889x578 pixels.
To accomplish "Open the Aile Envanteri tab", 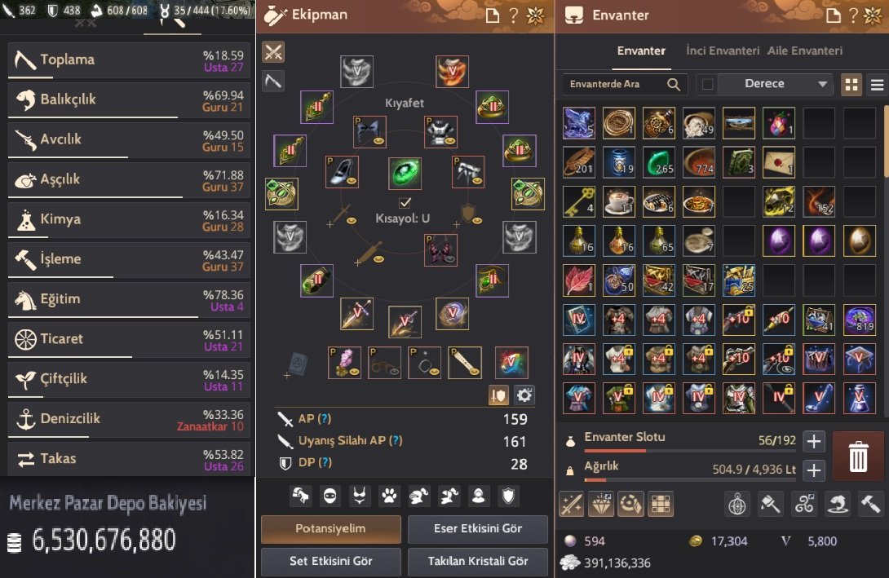I will click(x=804, y=51).
